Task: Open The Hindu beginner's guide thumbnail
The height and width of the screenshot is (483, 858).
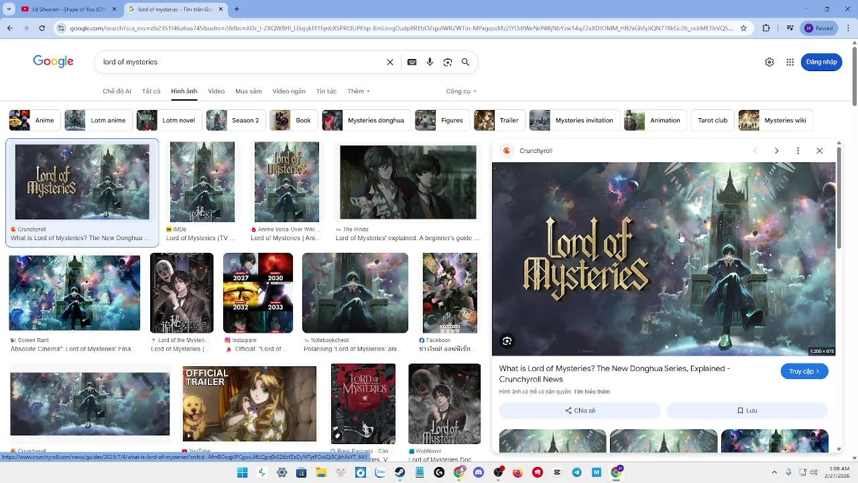Action: tap(408, 182)
